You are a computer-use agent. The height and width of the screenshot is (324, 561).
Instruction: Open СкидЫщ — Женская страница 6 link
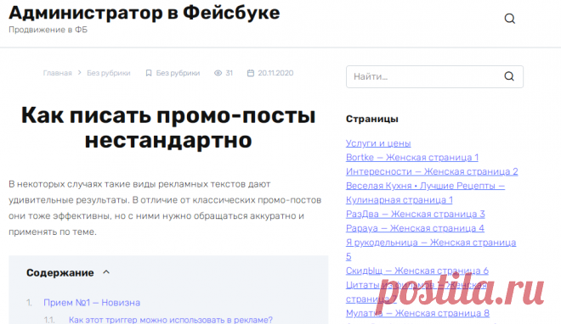[x=417, y=271]
